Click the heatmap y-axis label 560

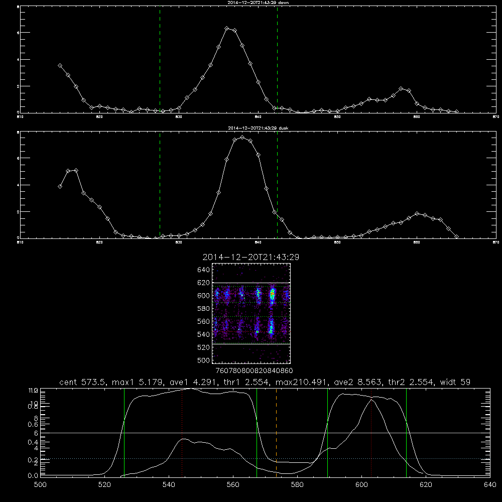[x=203, y=321]
